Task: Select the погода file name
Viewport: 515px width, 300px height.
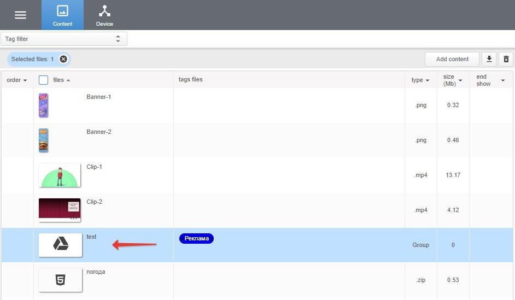Action: tap(96, 272)
